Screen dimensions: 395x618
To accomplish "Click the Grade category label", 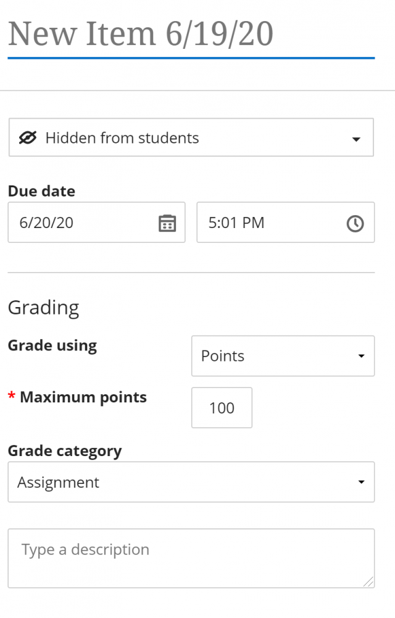I will 65,451.
